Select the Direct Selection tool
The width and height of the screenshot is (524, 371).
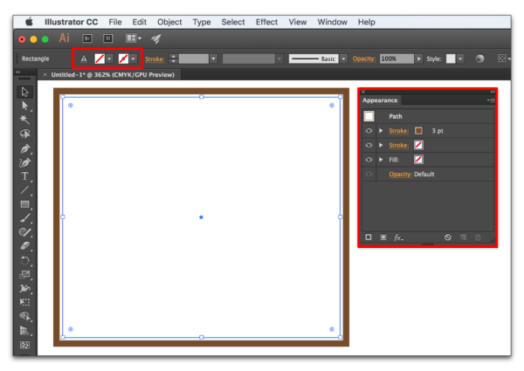coord(24,106)
